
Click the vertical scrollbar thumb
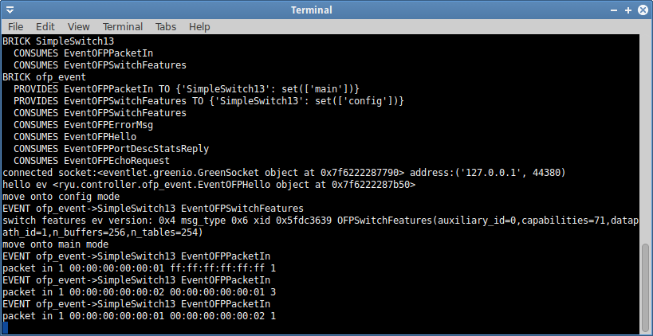click(x=645, y=287)
